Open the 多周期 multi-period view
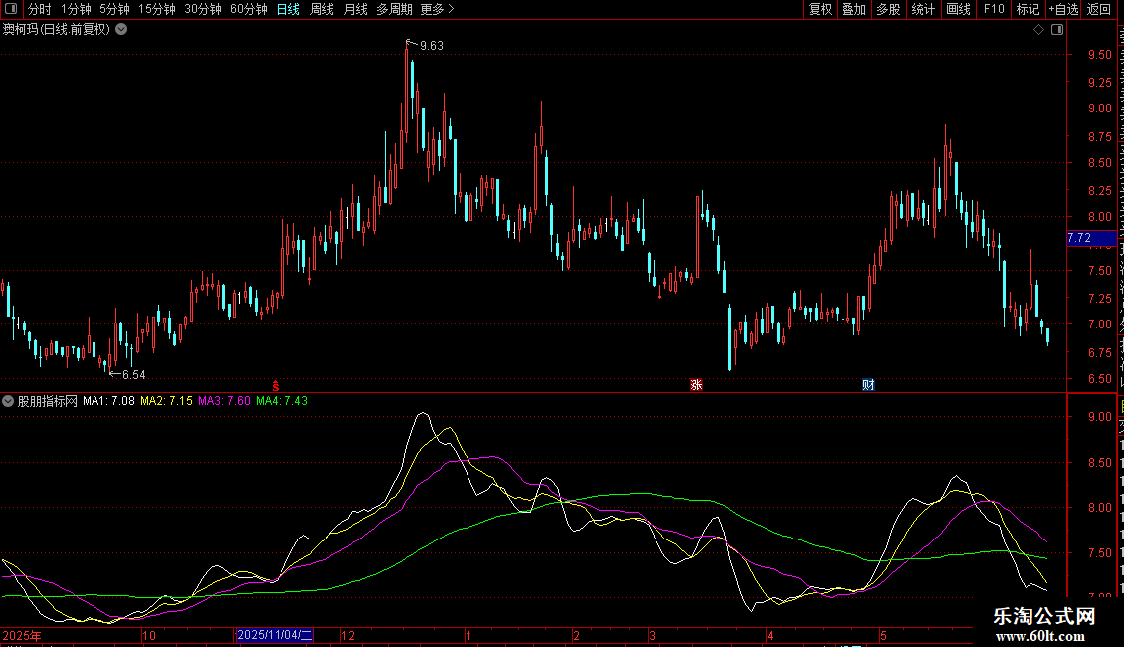1124x647 pixels. pos(394,9)
